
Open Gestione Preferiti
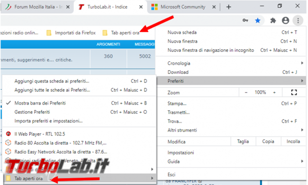pos(80,112)
